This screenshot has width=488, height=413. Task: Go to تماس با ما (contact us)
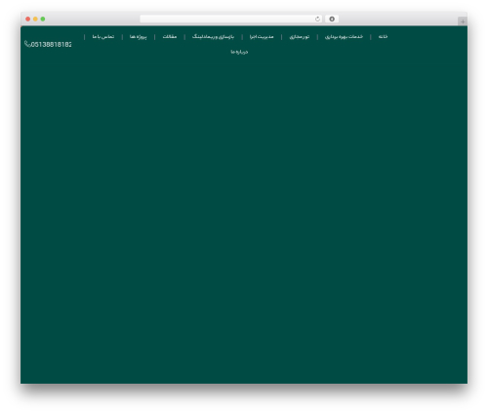[103, 37]
